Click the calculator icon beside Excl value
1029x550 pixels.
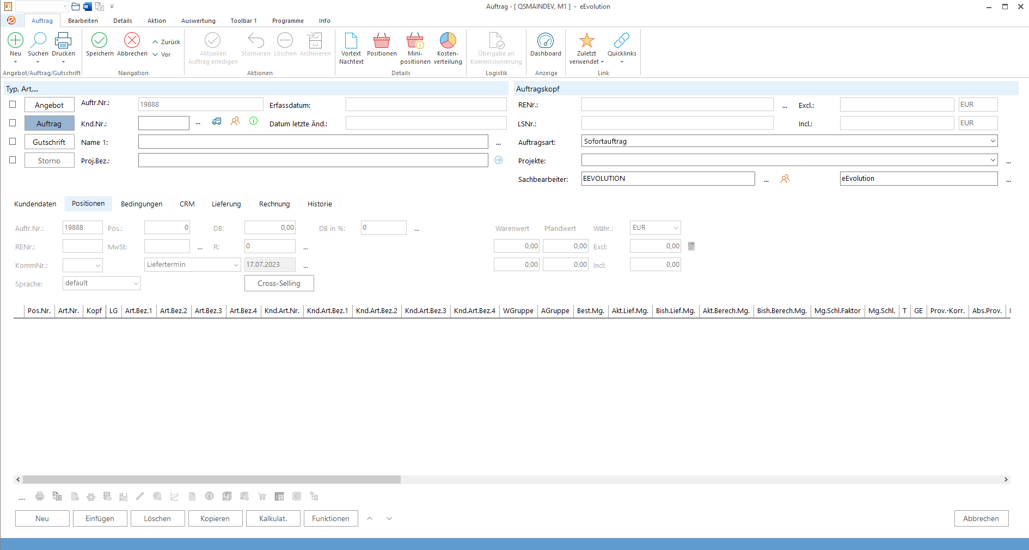pyautogui.click(x=691, y=246)
